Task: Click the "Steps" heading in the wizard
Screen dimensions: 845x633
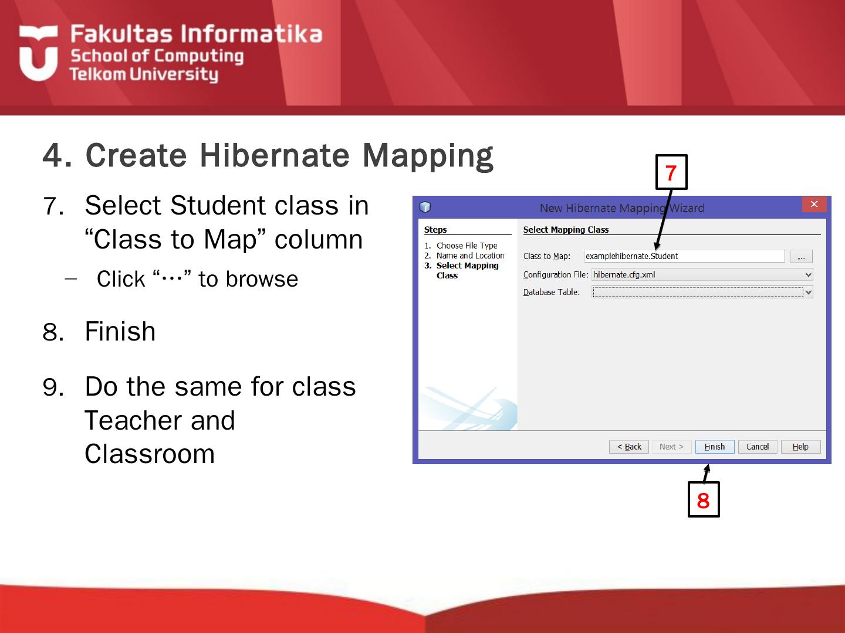Action: [x=435, y=230]
